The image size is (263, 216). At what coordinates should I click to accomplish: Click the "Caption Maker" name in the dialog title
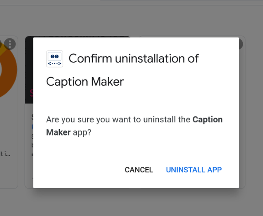pyautogui.click(x=85, y=82)
